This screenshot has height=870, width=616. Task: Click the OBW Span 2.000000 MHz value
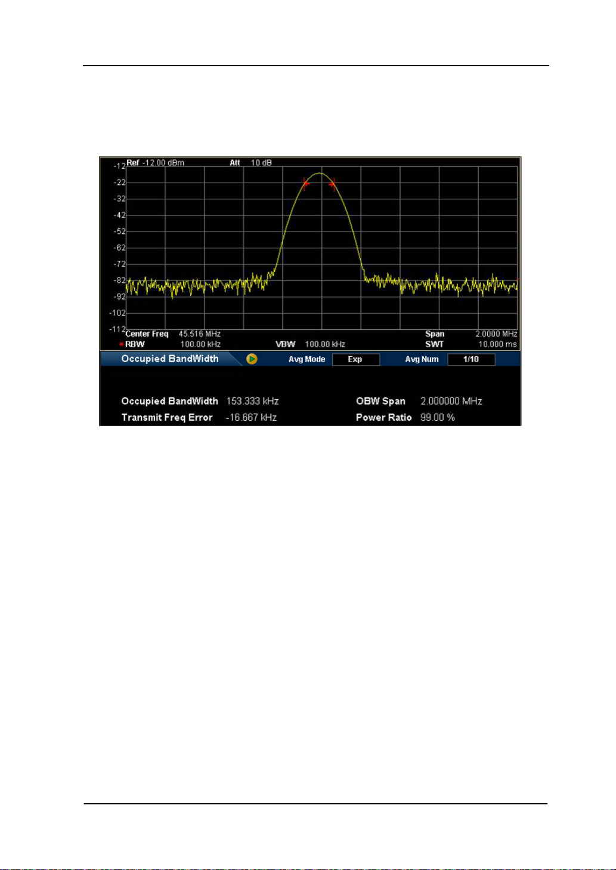[451, 401]
